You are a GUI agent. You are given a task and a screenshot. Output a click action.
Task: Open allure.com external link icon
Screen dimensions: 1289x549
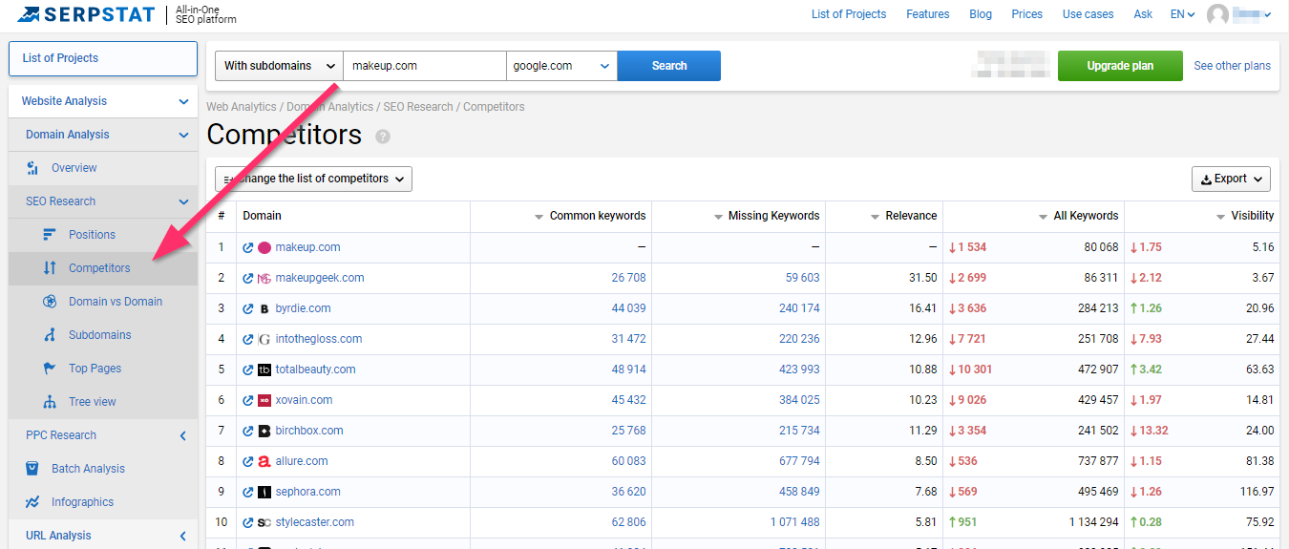pos(248,461)
